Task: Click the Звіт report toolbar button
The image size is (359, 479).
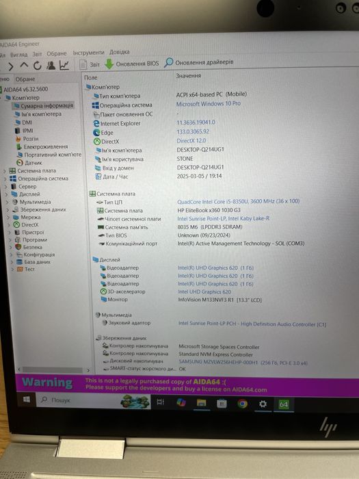Action: point(90,64)
